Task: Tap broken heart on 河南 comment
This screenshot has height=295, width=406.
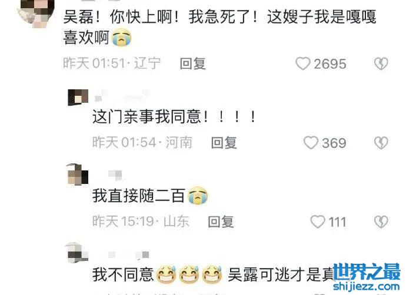Action: click(381, 143)
